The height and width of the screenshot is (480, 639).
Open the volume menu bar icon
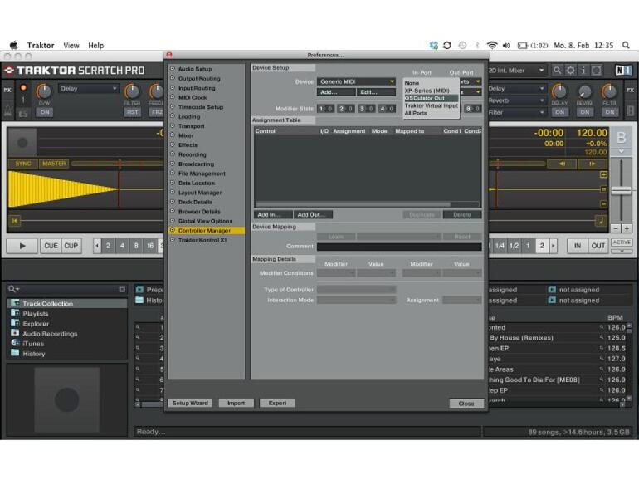[506, 46]
